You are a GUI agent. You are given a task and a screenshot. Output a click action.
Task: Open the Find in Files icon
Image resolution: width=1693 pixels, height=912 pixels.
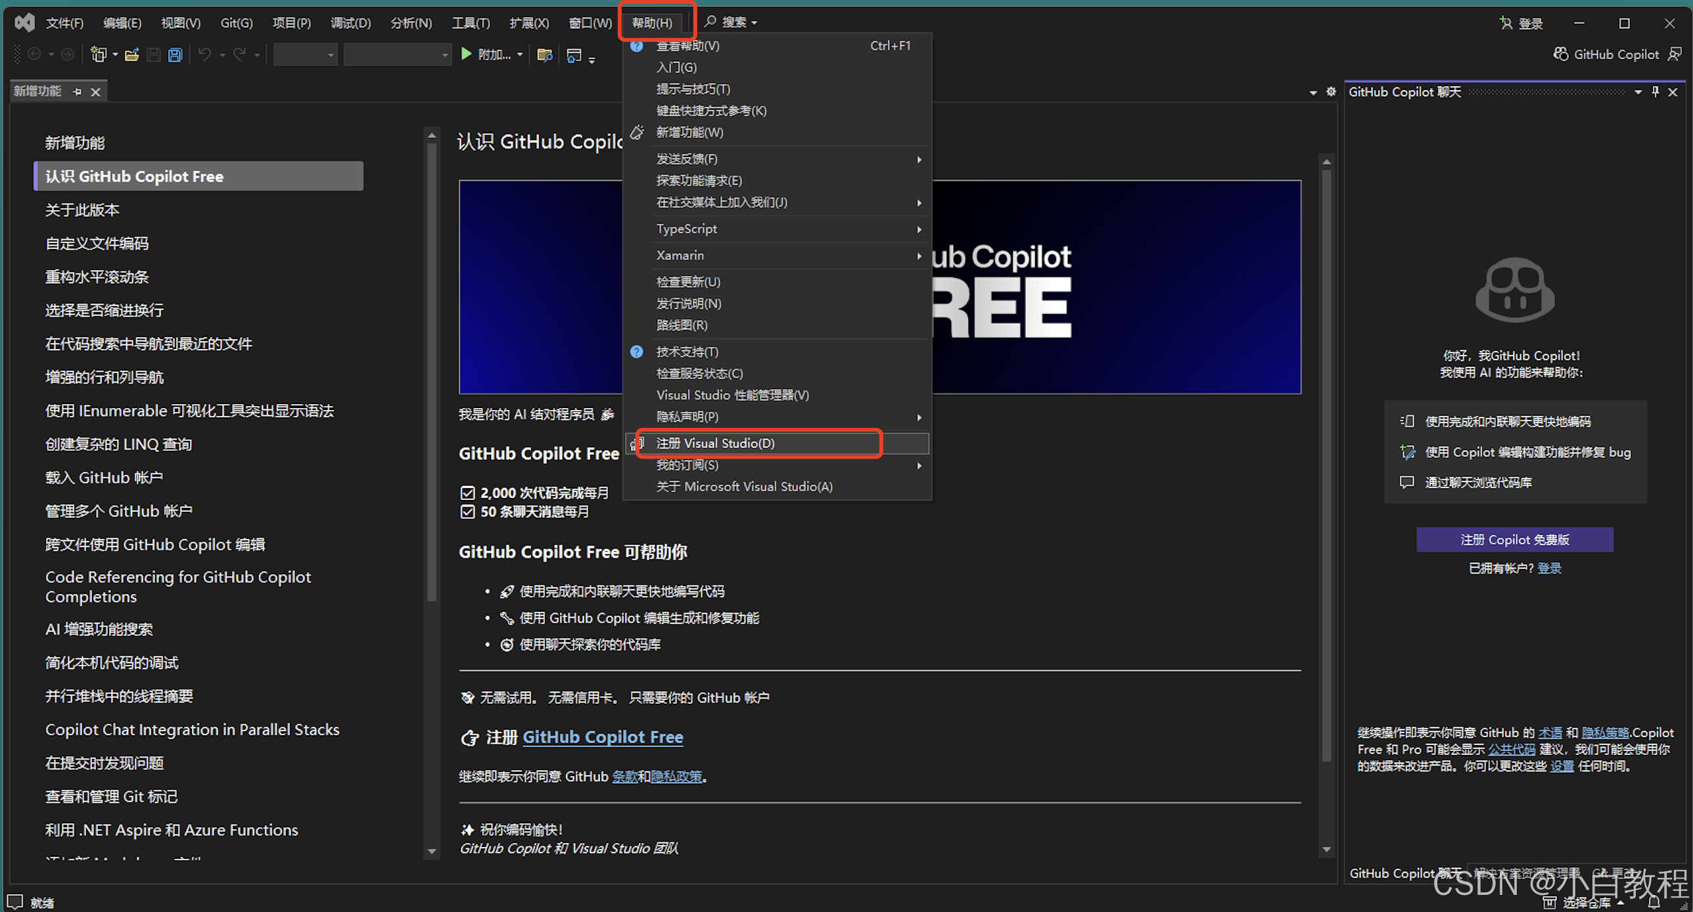(544, 55)
